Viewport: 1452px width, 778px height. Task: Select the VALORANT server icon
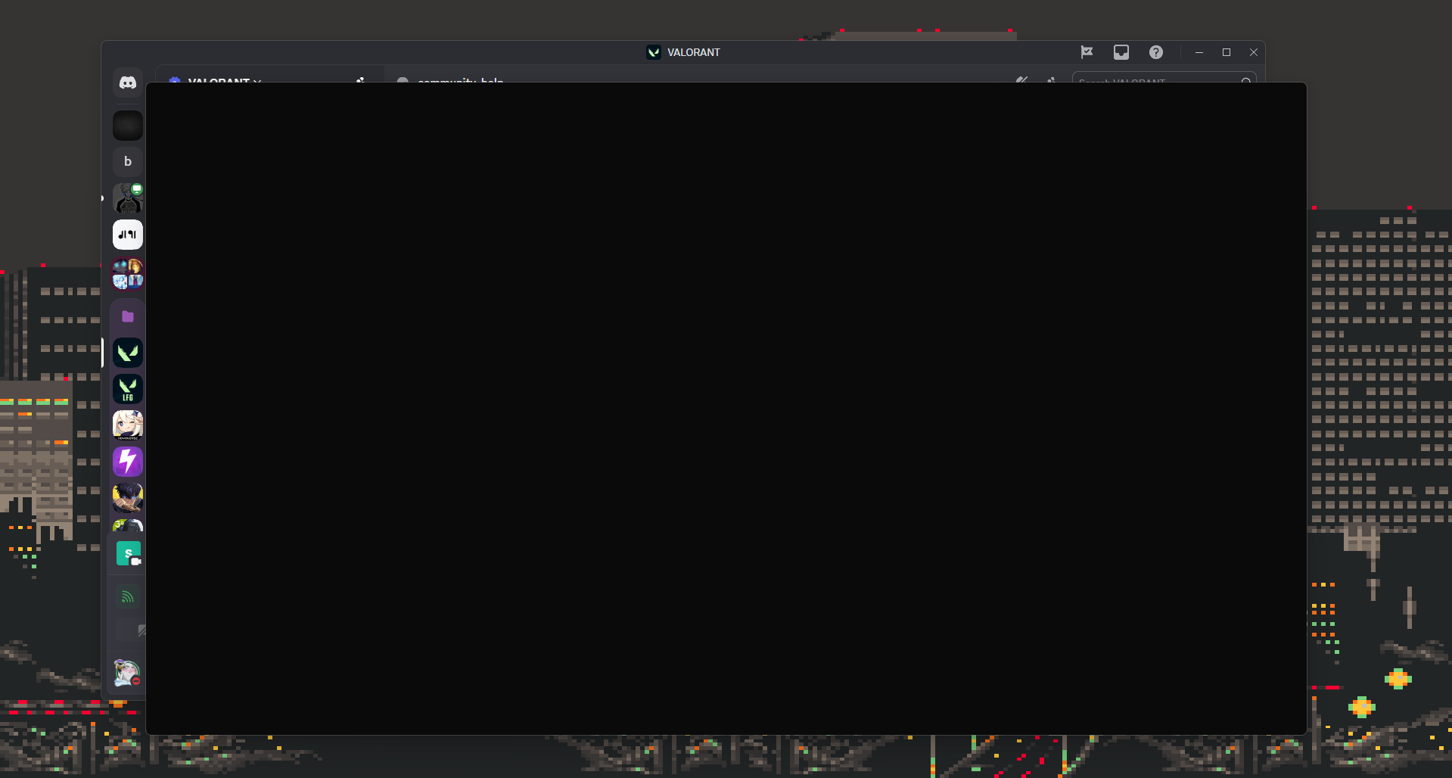(x=128, y=353)
